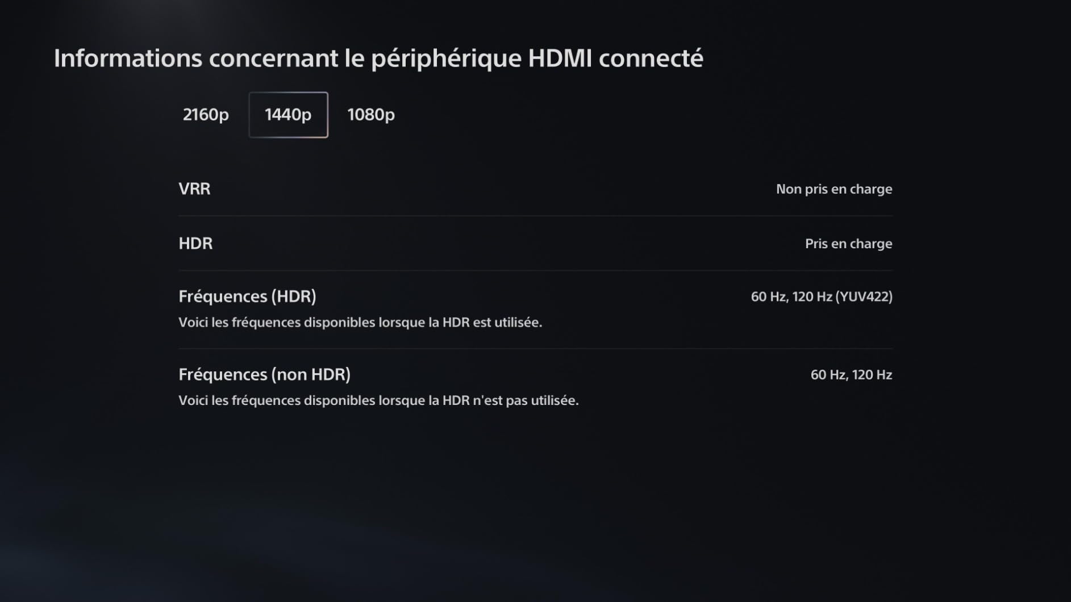The image size is (1071, 602).
Task: Click the divider above 'Fréquences (non HDR)'
Action: pyautogui.click(x=535, y=349)
